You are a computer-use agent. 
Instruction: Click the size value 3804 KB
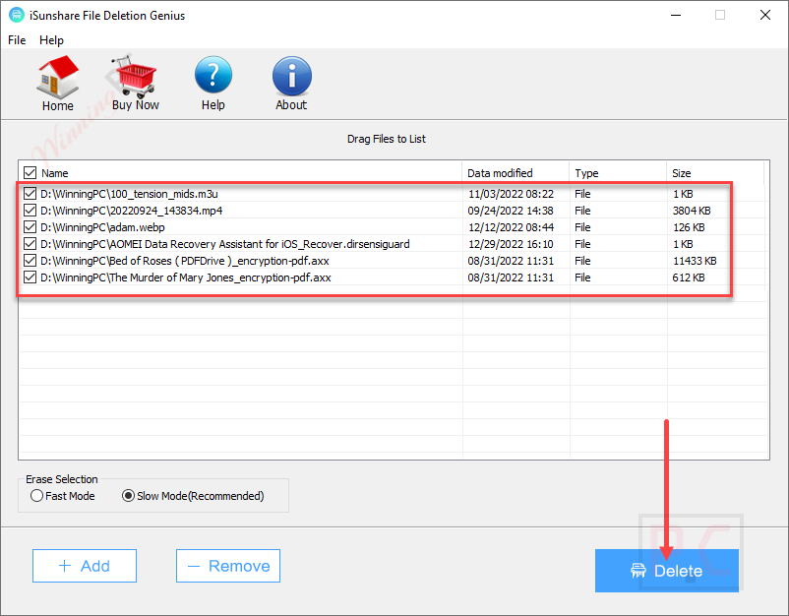(692, 211)
